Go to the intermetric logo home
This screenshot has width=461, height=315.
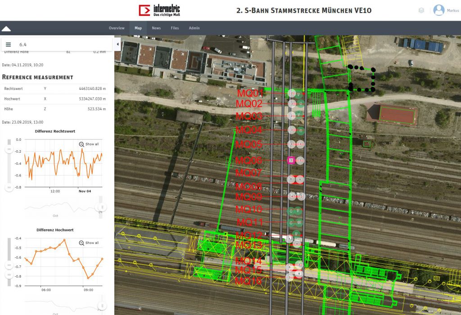coord(159,10)
